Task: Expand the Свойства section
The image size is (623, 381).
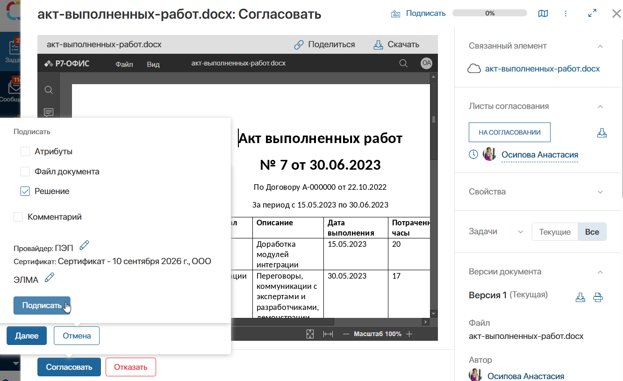Action: (601, 192)
